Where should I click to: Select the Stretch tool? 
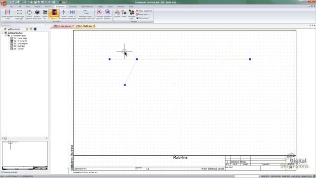point(117,13)
